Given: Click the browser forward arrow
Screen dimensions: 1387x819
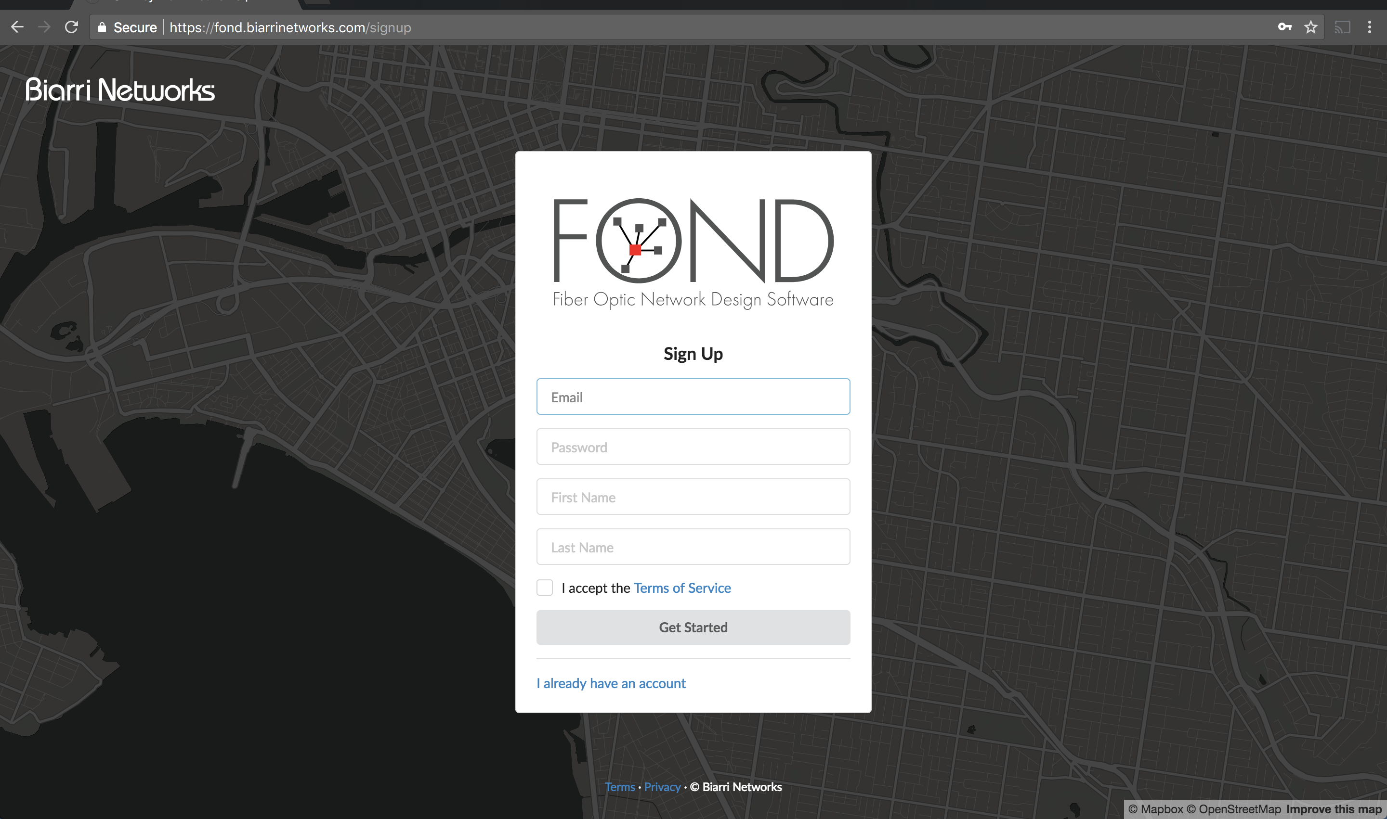Looking at the screenshot, I should (x=44, y=27).
